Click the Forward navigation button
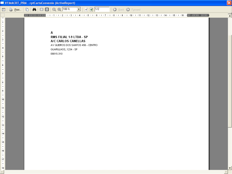Viewport: 232px width, 174px height. pyautogui.click(x=133, y=10)
